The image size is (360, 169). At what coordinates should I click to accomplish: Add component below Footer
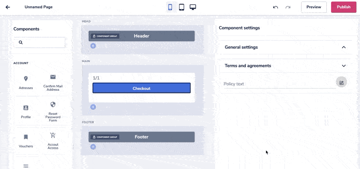point(93,147)
